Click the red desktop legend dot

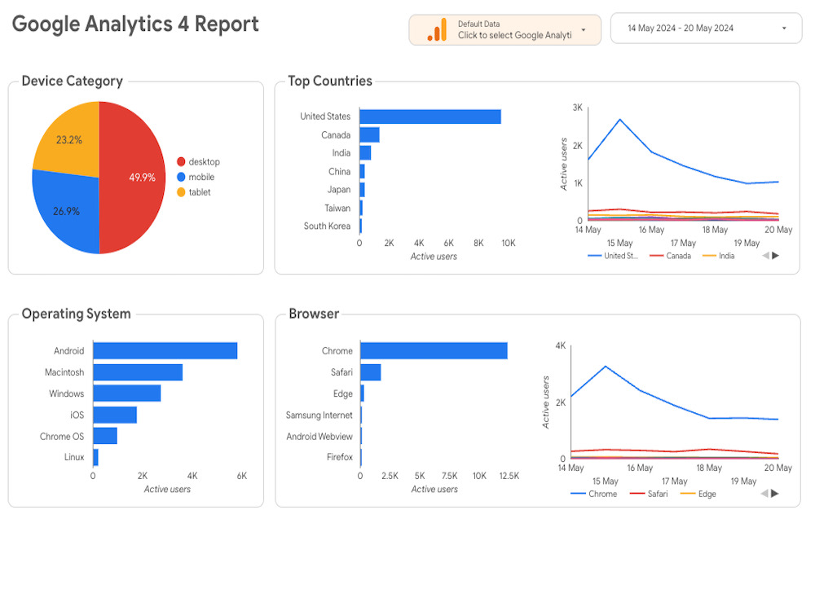coord(181,161)
